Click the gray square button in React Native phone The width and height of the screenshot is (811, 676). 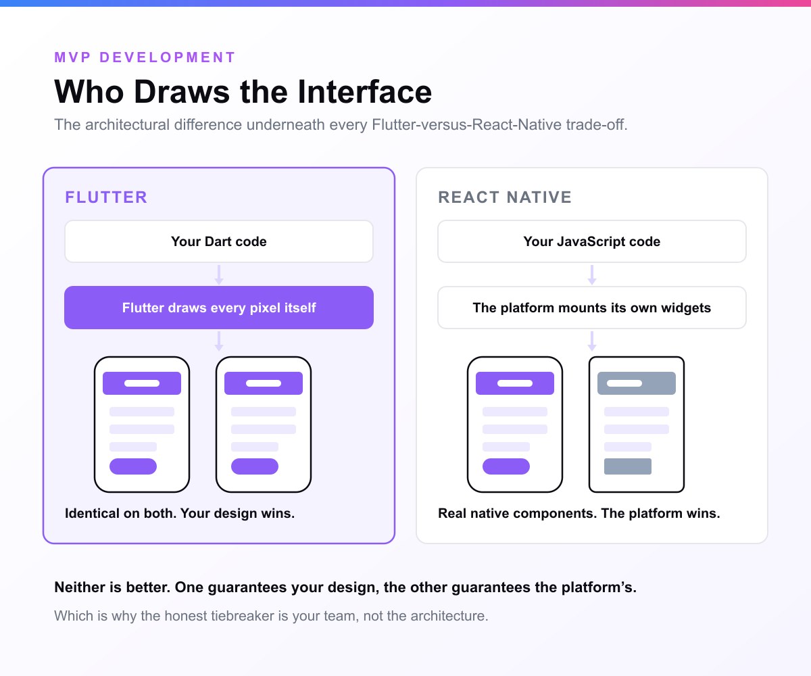(628, 466)
